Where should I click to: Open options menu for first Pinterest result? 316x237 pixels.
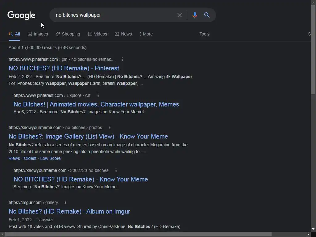122,59
